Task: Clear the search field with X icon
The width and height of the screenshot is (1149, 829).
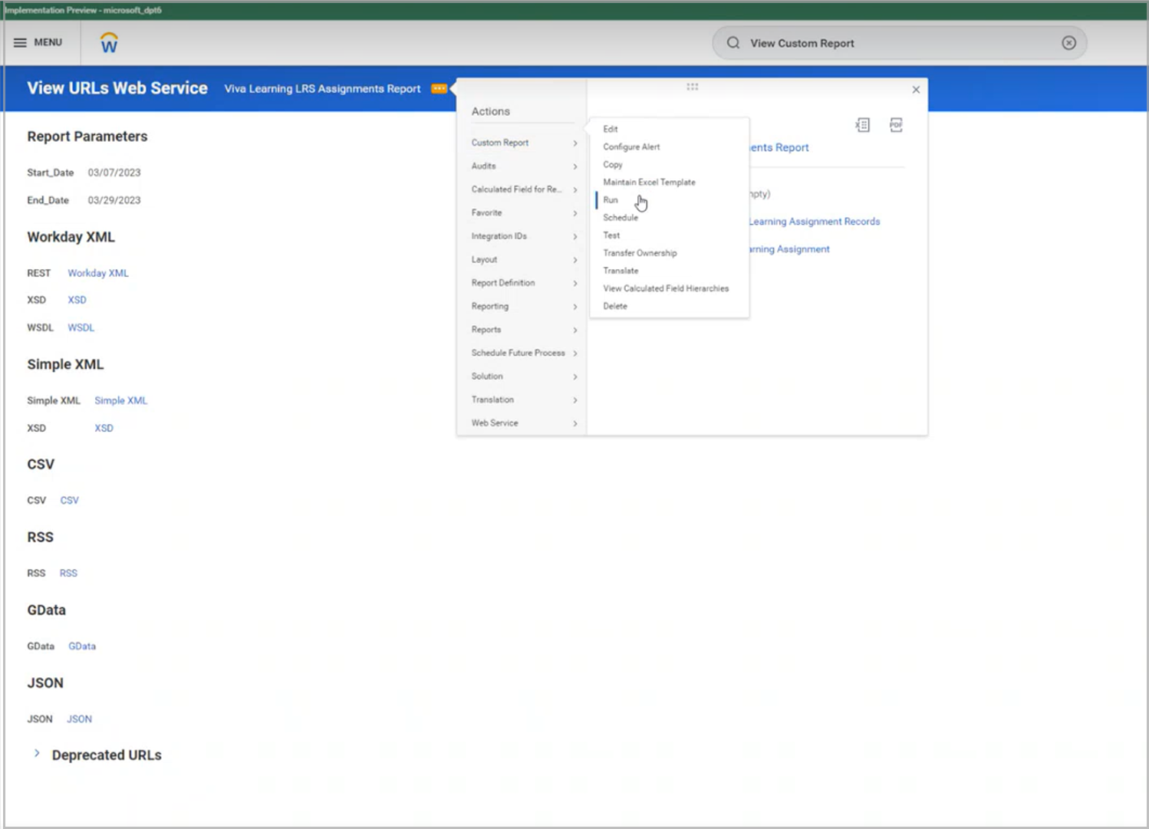Action: click(x=1068, y=43)
